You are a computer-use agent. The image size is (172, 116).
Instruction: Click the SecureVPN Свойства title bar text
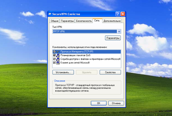66,14
